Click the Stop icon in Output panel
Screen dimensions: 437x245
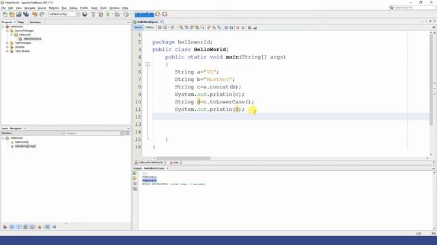(x=135, y=184)
